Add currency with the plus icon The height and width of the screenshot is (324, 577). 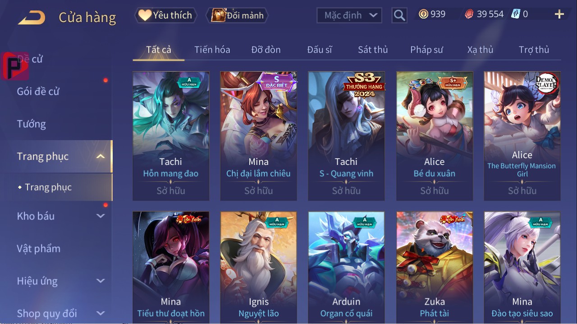tap(559, 14)
